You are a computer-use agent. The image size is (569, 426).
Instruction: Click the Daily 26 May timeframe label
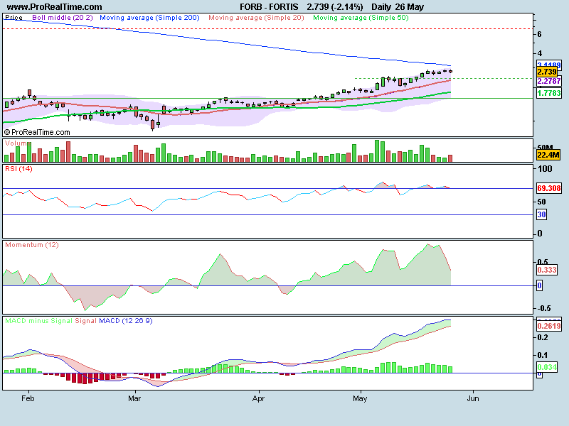[398, 7]
